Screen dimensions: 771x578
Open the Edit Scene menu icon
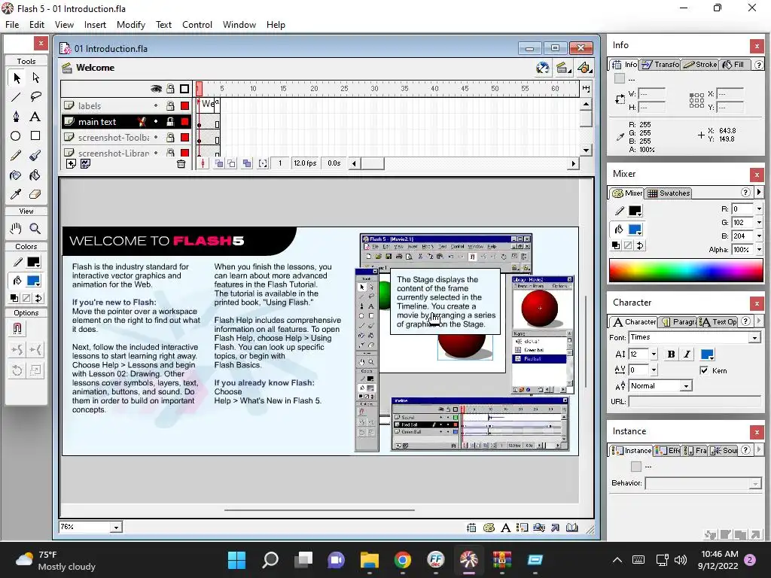tap(562, 68)
